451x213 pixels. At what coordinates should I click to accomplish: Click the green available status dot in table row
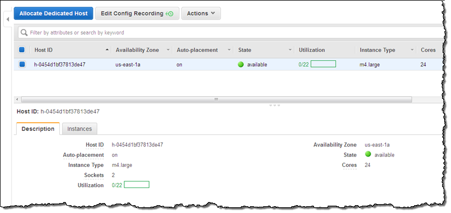[x=241, y=64]
